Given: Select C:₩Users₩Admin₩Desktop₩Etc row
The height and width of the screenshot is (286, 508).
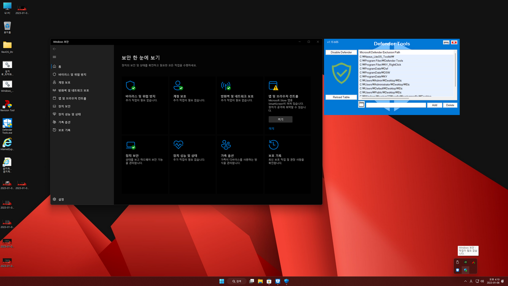Looking at the screenshot, I should pos(406,80).
